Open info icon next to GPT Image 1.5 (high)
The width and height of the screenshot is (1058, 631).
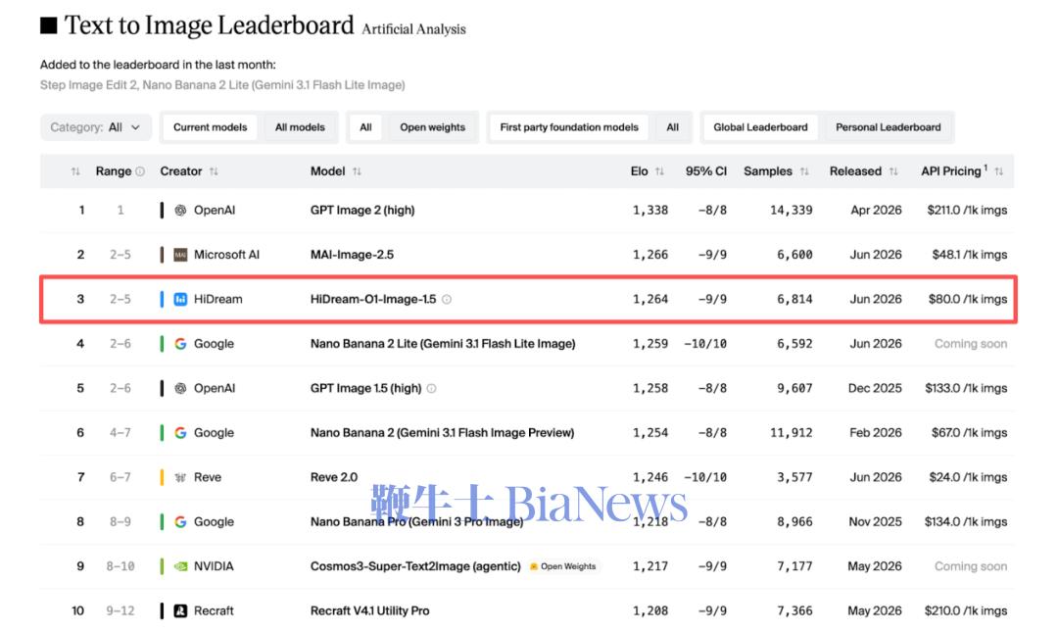432,388
